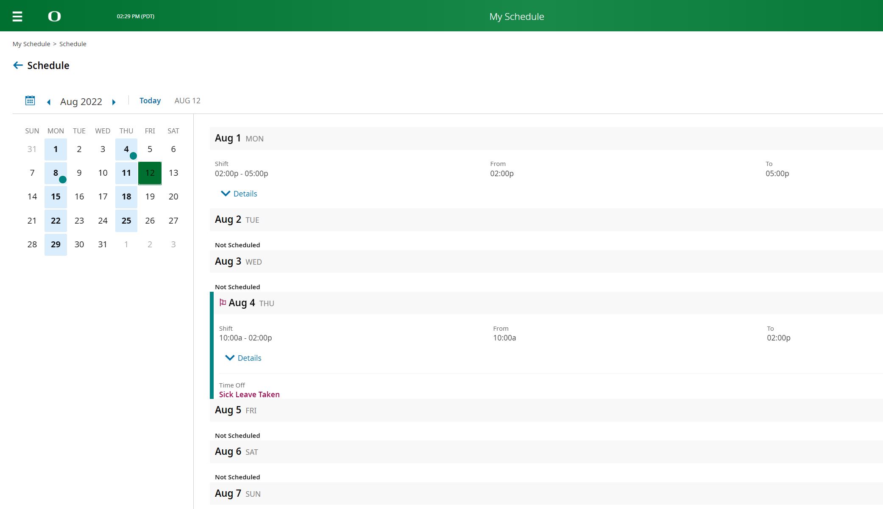883x509 pixels.
Task: Open My Schedule breadcrumb link
Action: [31, 44]
